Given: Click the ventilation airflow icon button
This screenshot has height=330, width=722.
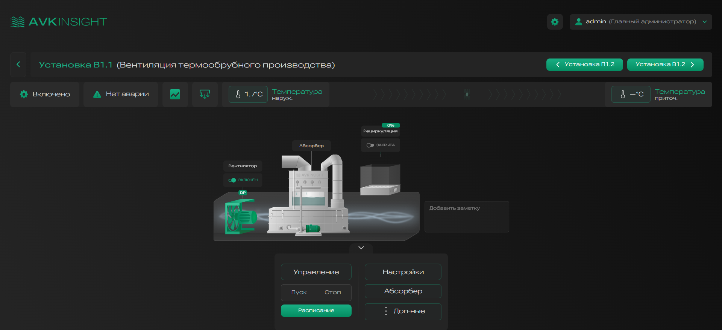Looking at the screenshot, I should coord(205,94).
